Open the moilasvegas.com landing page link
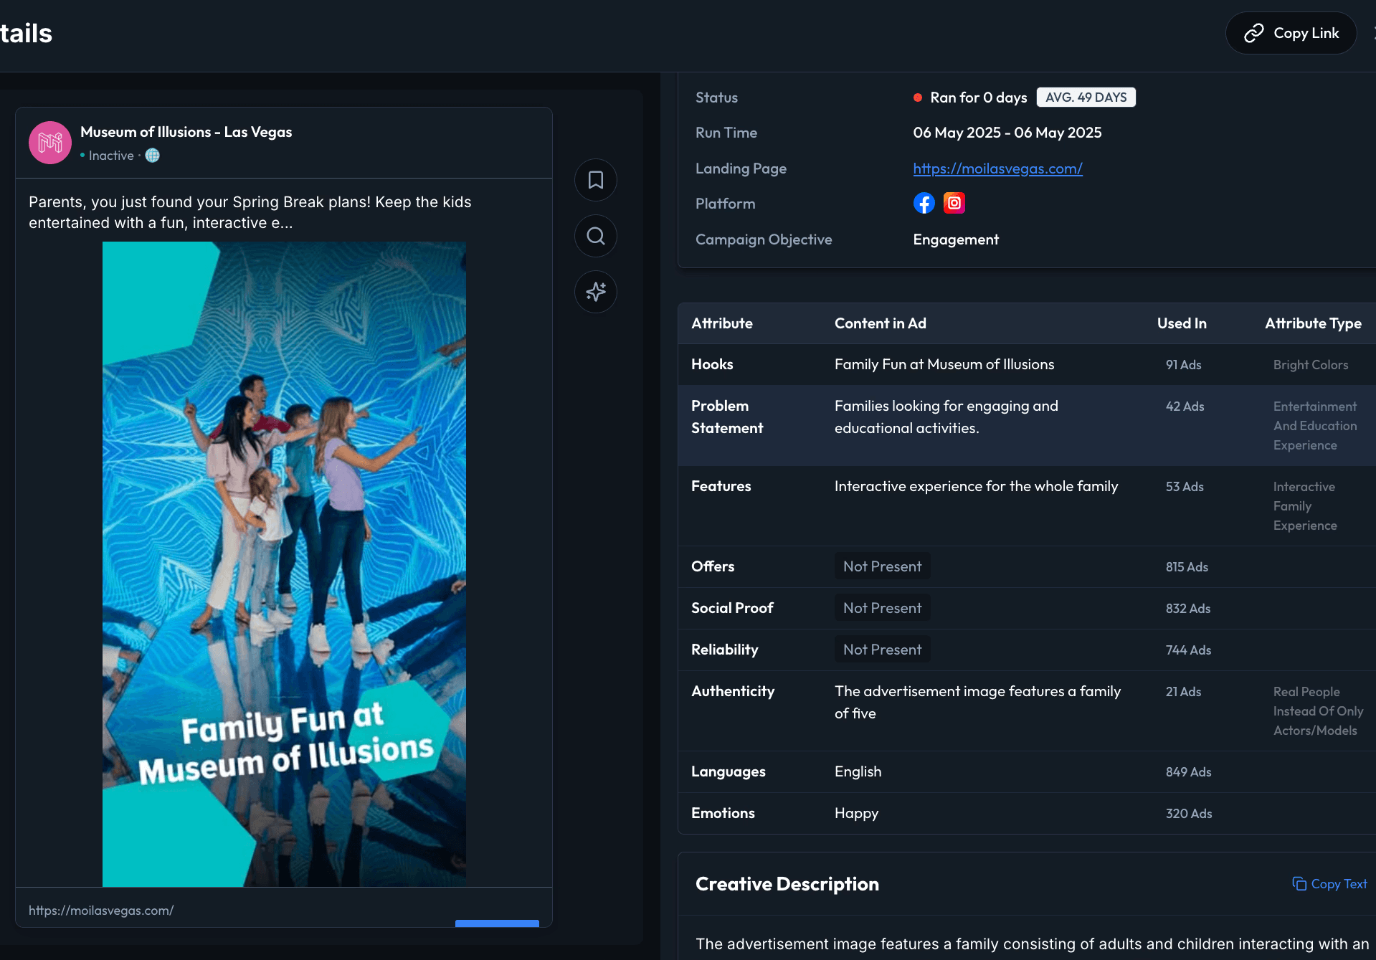 click(997, 168)
